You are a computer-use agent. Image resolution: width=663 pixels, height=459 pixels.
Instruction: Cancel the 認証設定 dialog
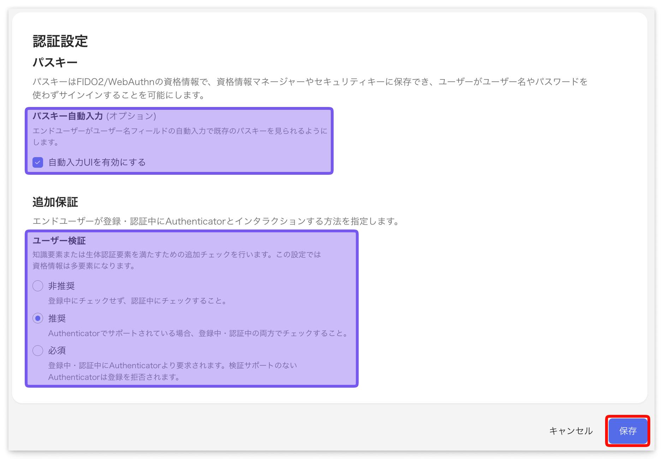coord(571,431)
